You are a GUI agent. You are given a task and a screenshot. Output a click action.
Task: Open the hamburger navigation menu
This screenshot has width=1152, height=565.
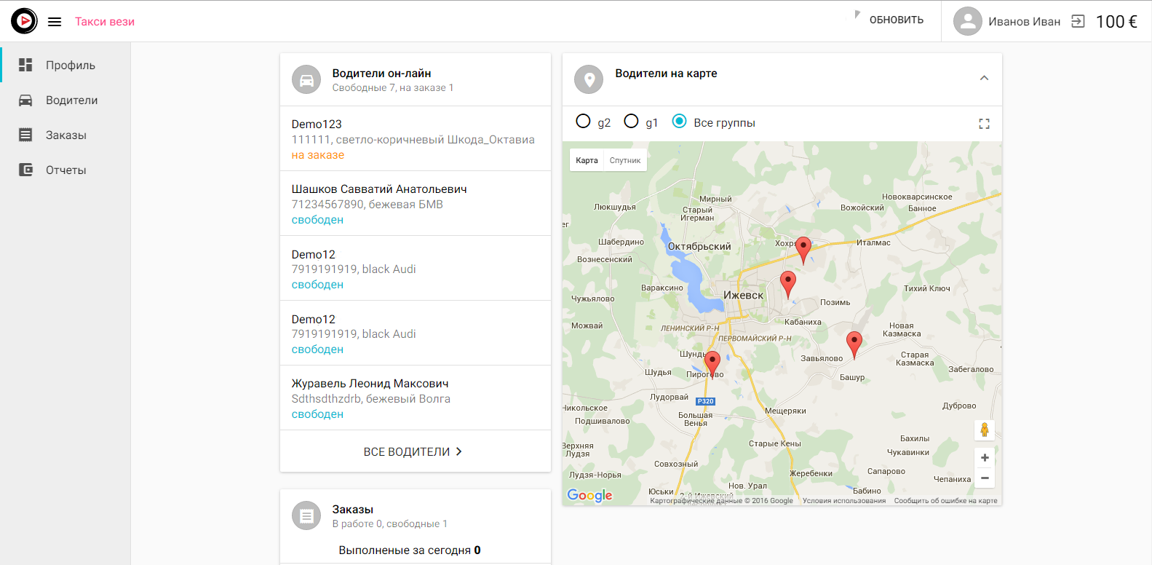pos(55,22)
